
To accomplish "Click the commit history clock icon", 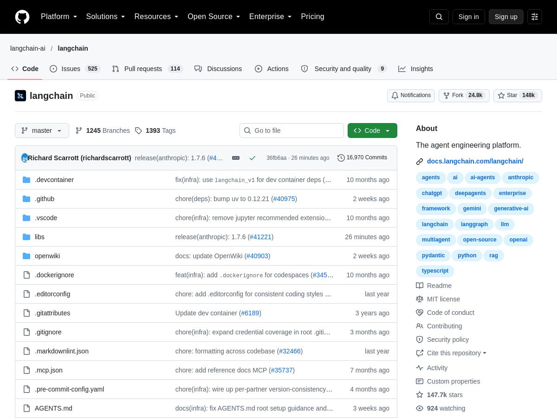I will (341, 158).
